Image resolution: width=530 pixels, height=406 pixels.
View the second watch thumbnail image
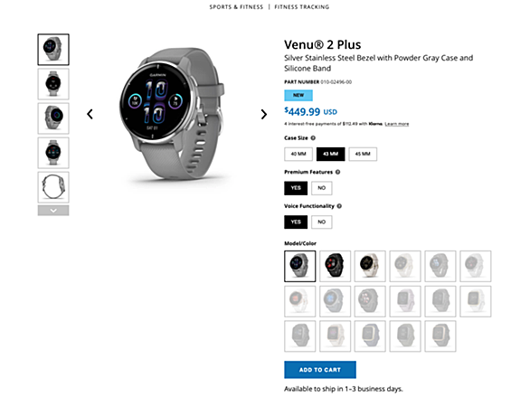pyautogui.click(x=53, y=84)
